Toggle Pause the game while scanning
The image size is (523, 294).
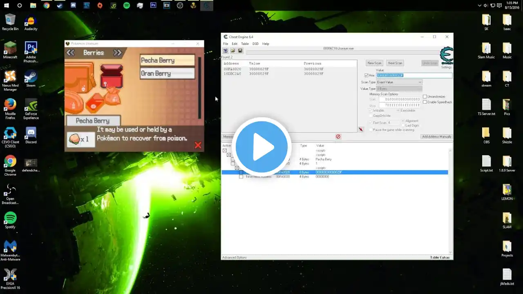(371, 130)
